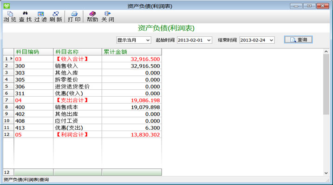The image size is (333, 185).
Task: Print the report using 打印 icon
Action: click(74, 17)
